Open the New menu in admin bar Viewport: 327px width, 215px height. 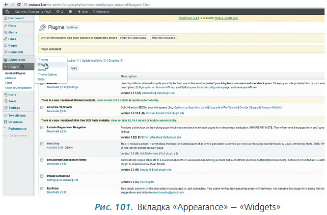(x=82, y=12)
